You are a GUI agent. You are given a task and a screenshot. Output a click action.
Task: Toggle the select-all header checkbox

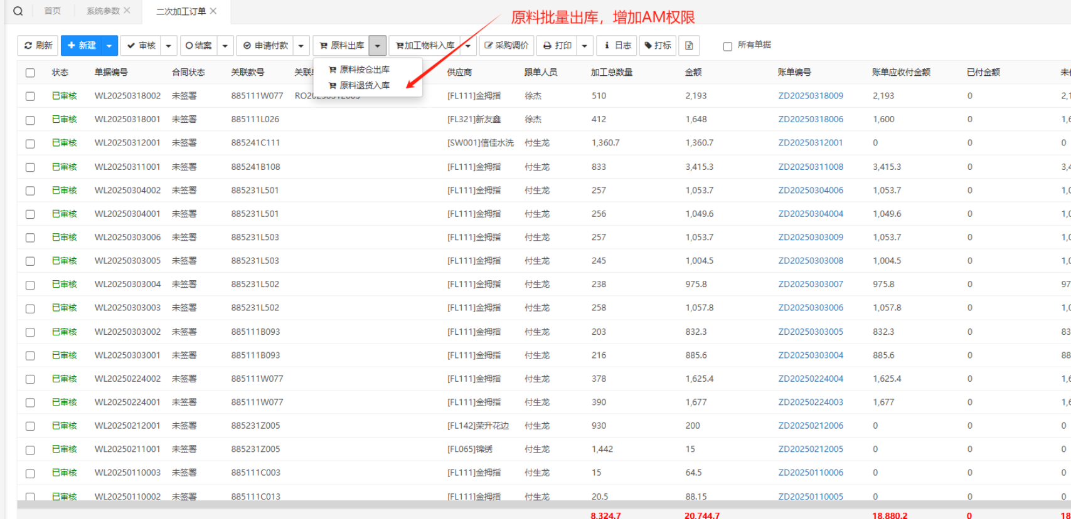tap(30, 73)
